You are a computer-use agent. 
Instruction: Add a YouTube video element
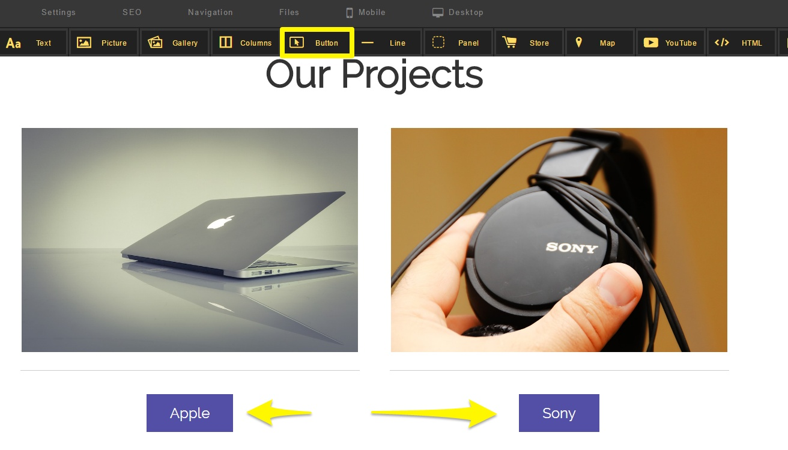[671, 43]
